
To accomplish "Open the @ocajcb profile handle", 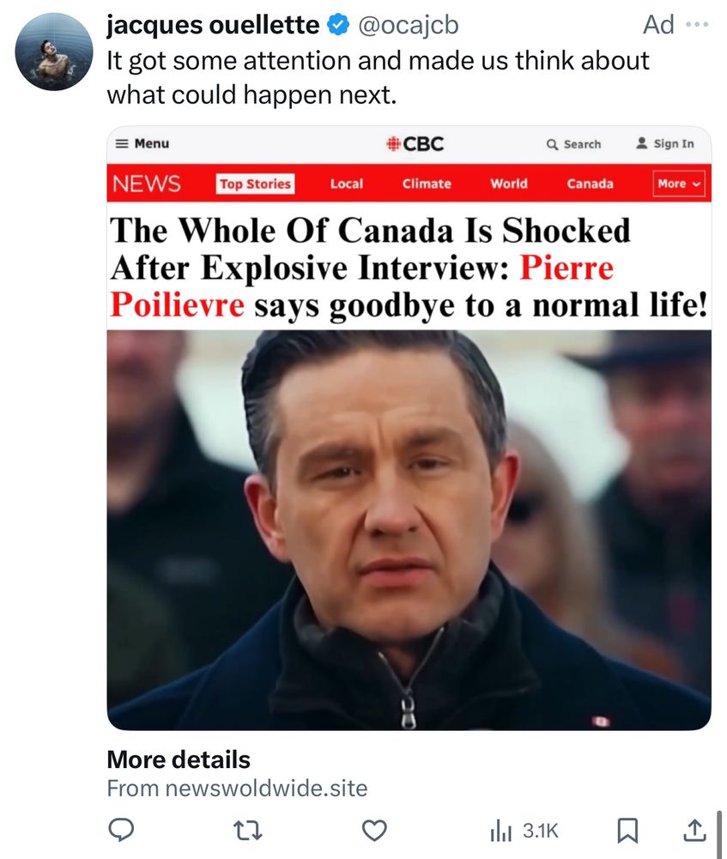I will pyautogui.click(x=411, y=25).
